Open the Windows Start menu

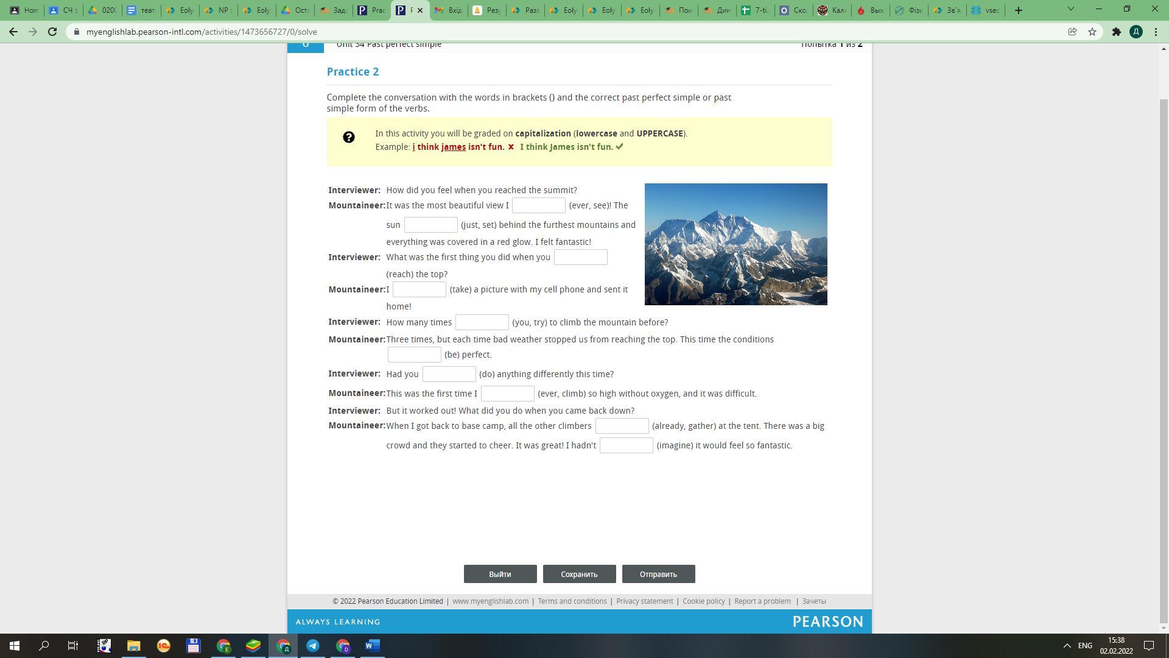pyautogui.click(x=15, y=646)
